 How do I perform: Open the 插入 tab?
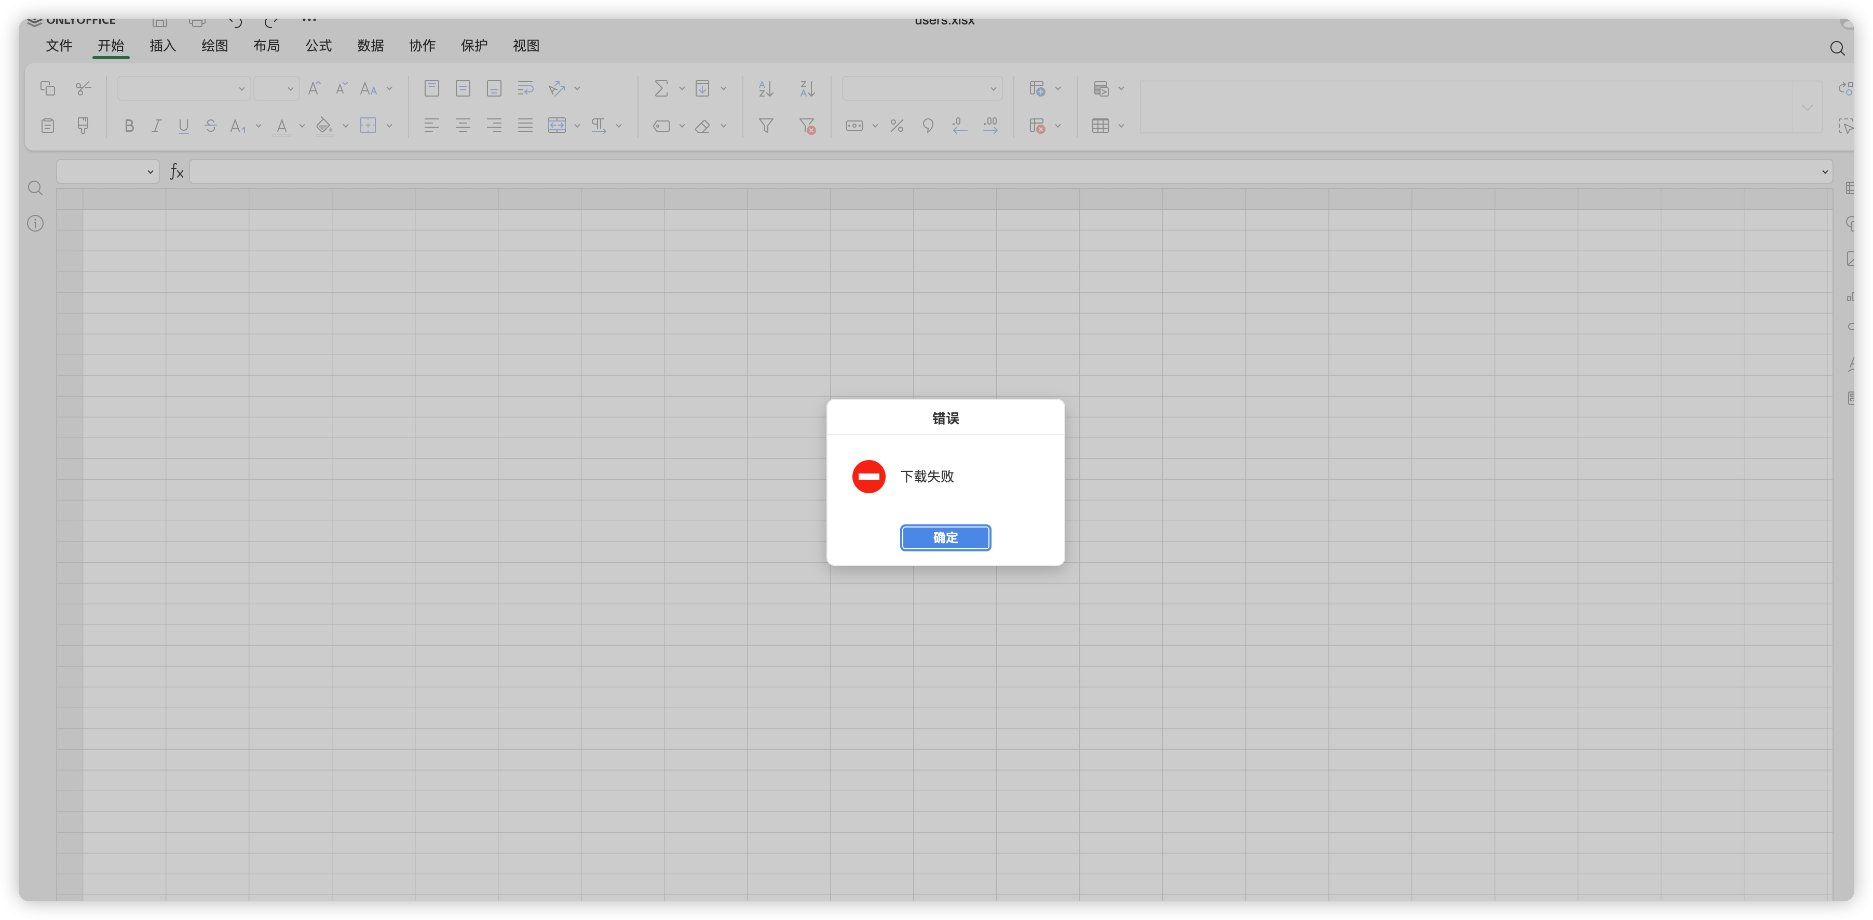click(x=162, y=46)
